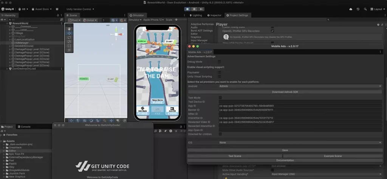Open the Unity Version Control dropdown
387x179 pixels.
80,9
